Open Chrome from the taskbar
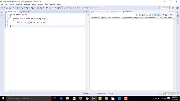 [87, 98]
